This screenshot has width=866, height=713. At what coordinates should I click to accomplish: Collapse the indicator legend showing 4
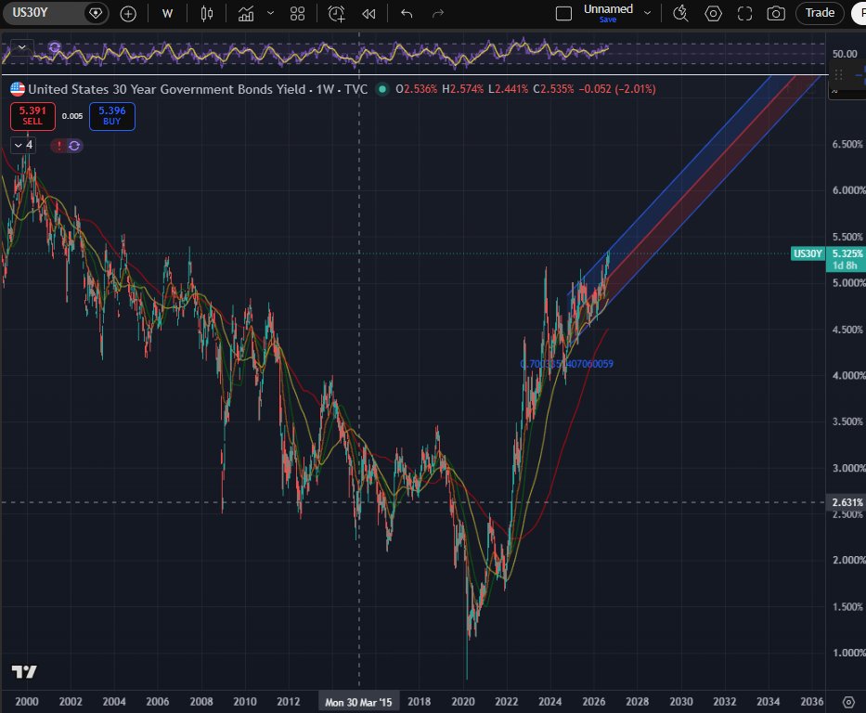pyautogui.click(x=23, y=145)
